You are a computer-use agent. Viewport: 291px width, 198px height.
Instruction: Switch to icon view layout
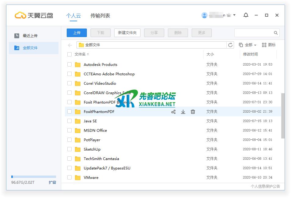pyautogui.click(x=269, y=45)
